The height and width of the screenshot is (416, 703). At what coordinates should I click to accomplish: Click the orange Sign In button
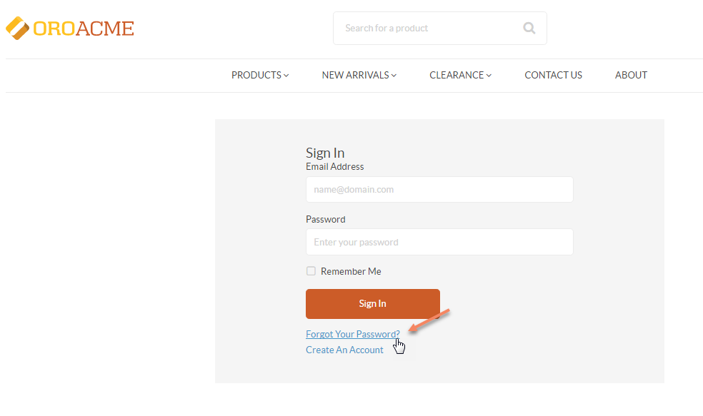tap(372, 303)
